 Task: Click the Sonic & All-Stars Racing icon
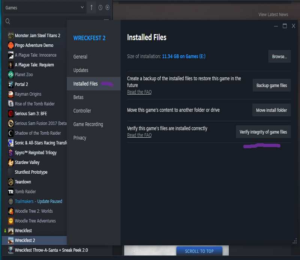[x=11, y=143]
